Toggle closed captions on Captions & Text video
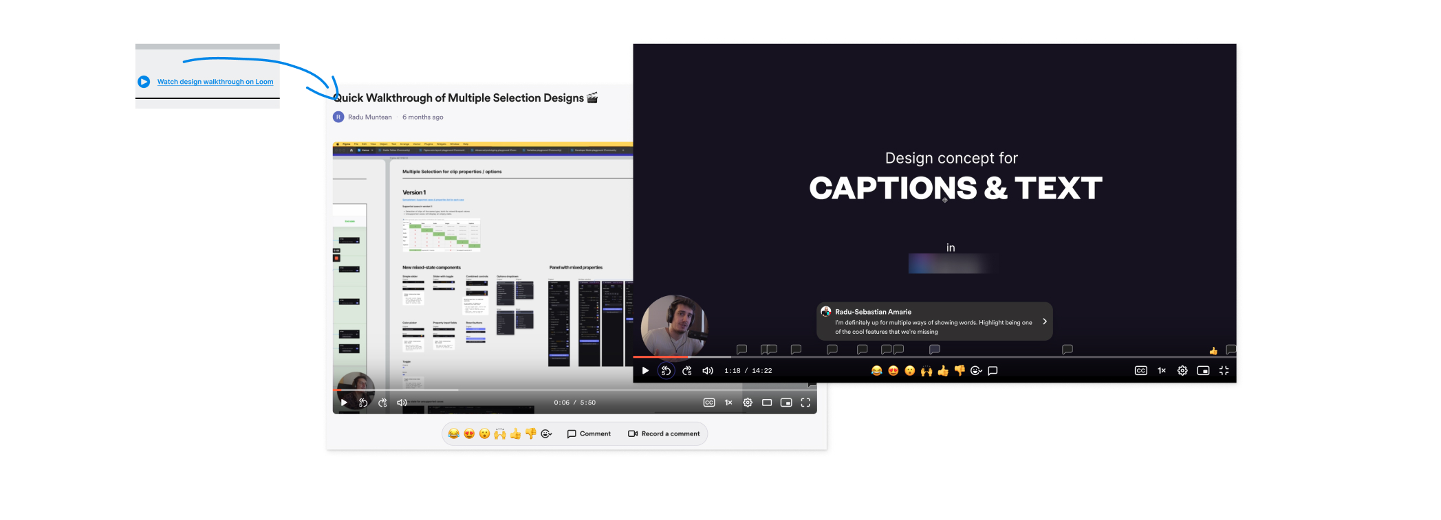Viewport: 1441px width, 520px height. point(1140,371)
